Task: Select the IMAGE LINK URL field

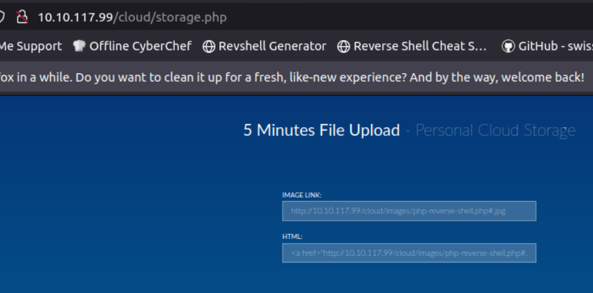Action: (x=409, y=210)
